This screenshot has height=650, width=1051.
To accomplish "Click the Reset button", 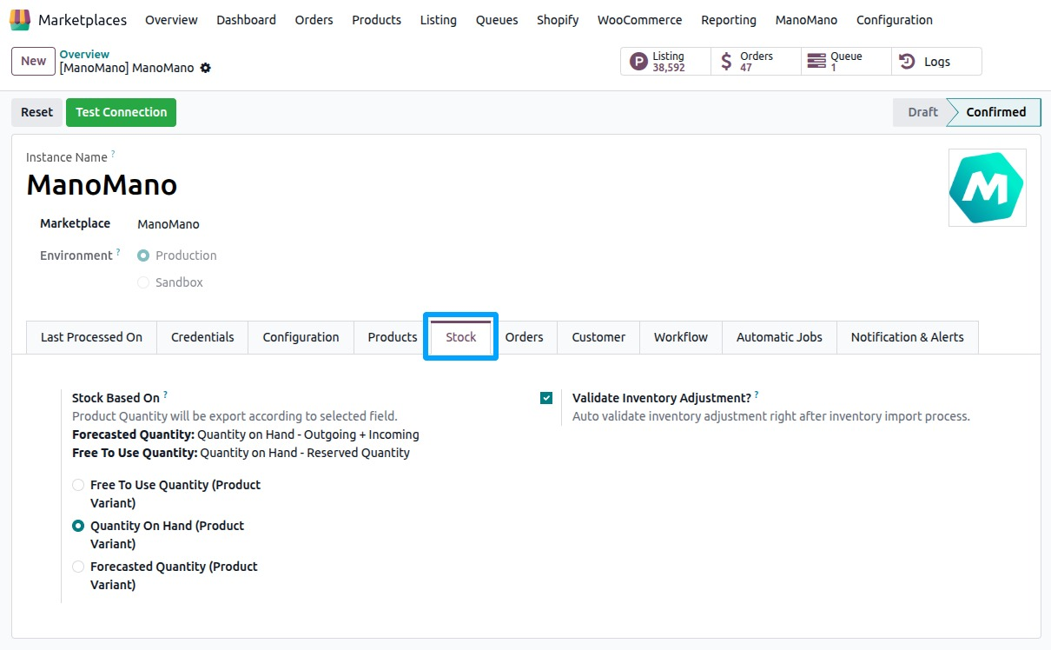I will 37,112.
